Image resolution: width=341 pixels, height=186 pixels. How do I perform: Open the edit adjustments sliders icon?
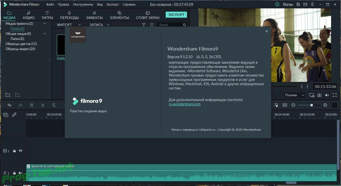(x=54, y=105)
